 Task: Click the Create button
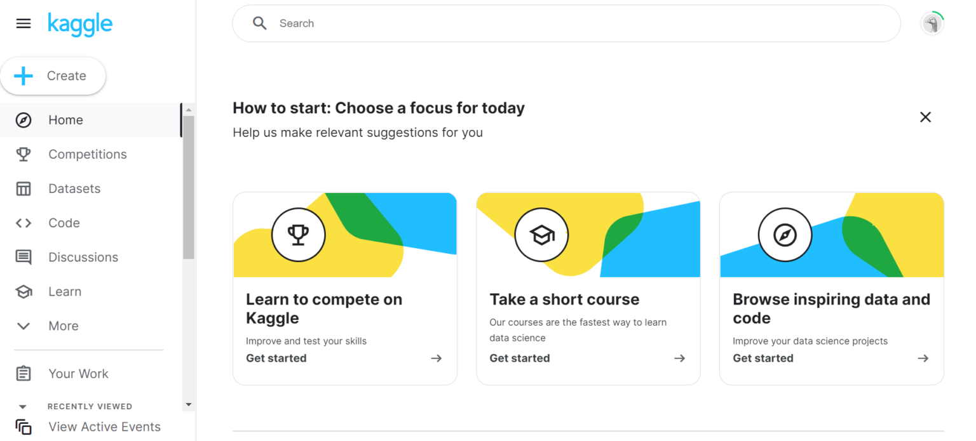(x=53, y=76)
